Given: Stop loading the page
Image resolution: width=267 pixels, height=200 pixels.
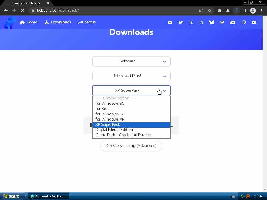Looking at the screenshot, I should click(22, 11).
